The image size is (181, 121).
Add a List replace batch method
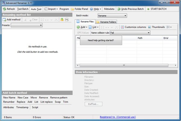coord(46,102)
